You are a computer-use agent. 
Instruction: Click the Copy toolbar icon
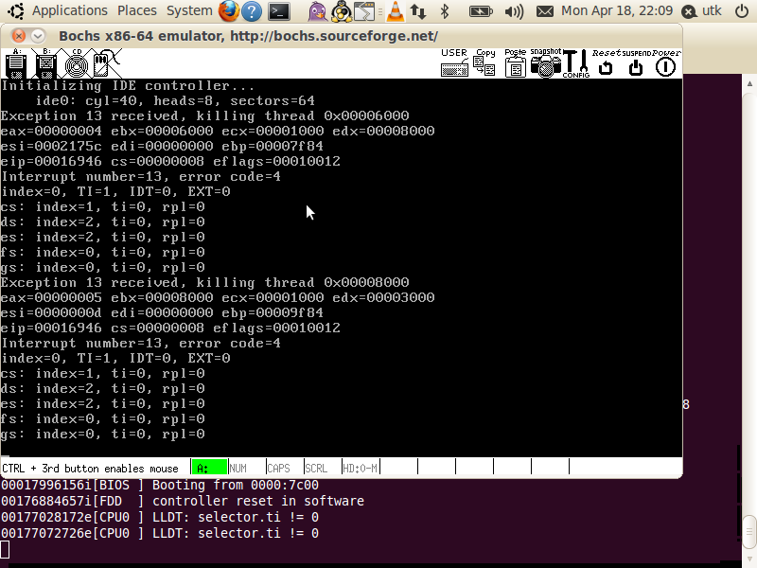484,62
